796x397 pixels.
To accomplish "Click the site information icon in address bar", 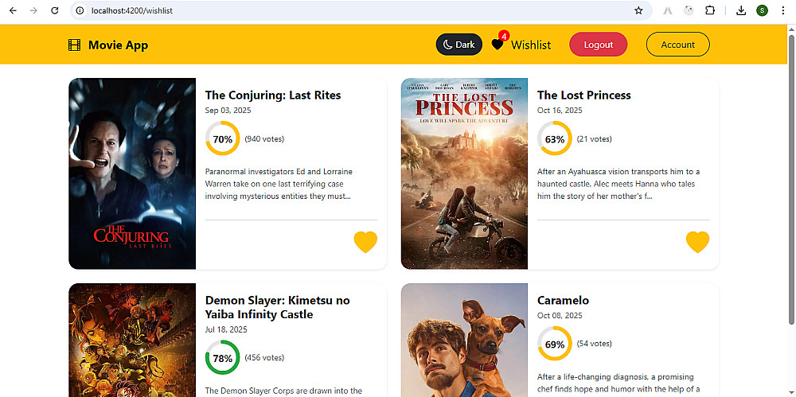I will click(80, 10).
